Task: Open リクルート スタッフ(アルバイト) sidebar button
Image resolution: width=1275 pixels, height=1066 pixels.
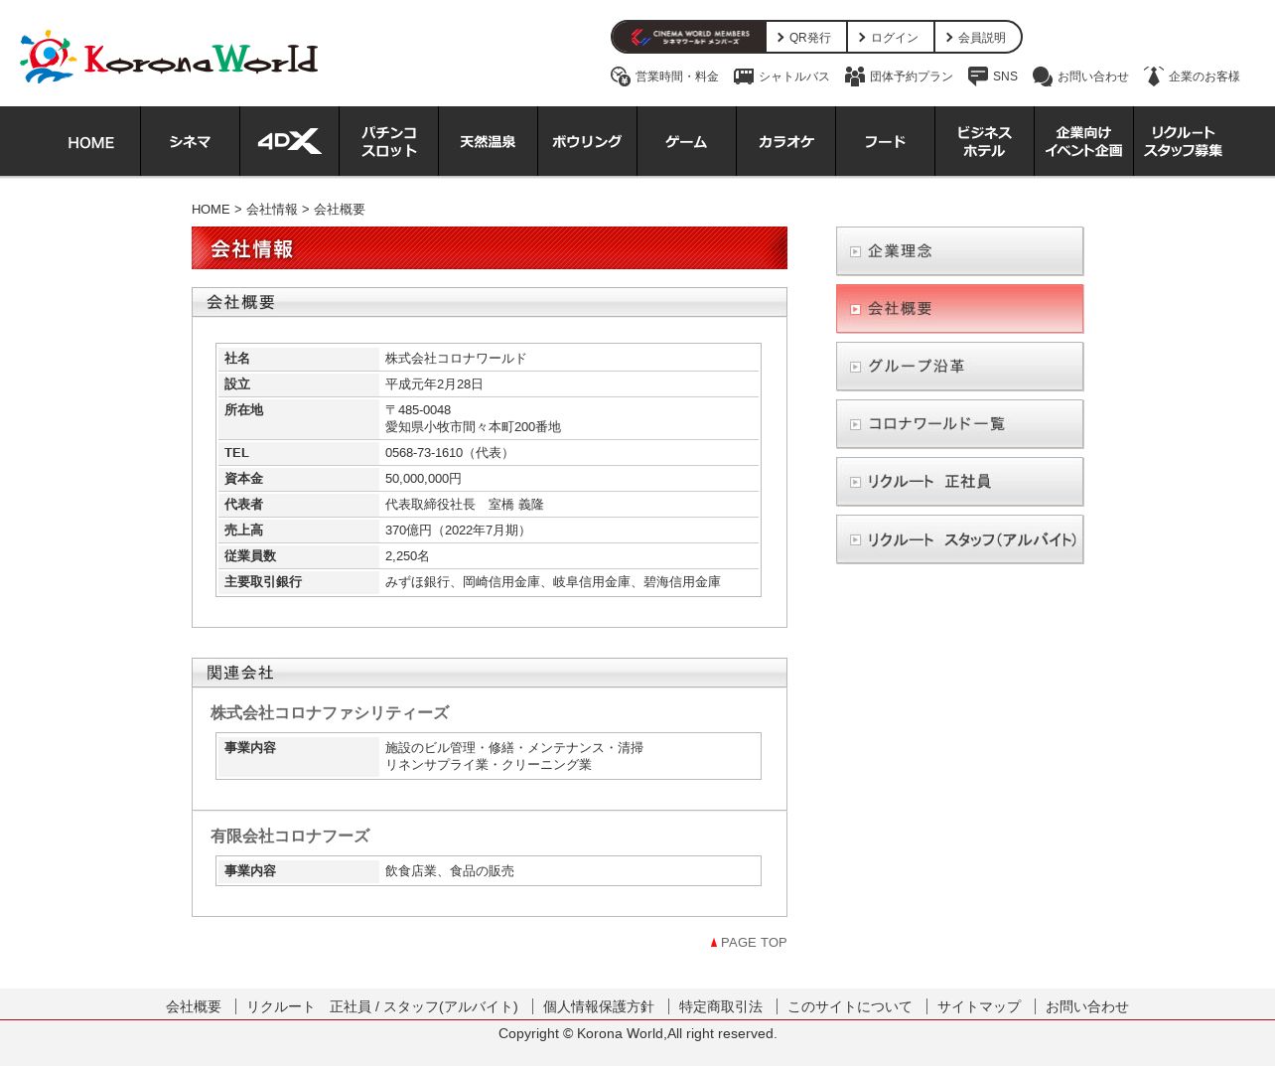Action: (960, 539)
